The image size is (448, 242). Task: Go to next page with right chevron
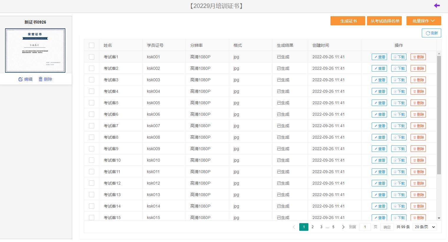[x=343, y=227]
